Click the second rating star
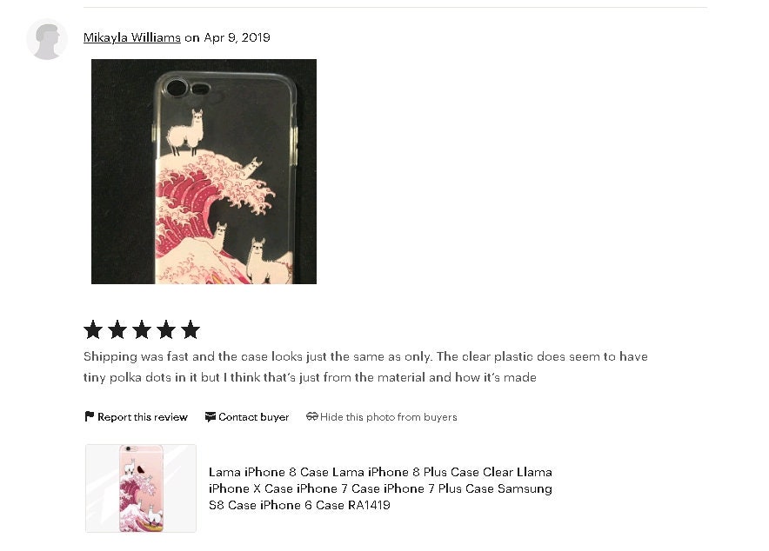The width and height of the screenshot is (769, 551). click(117, 329)
